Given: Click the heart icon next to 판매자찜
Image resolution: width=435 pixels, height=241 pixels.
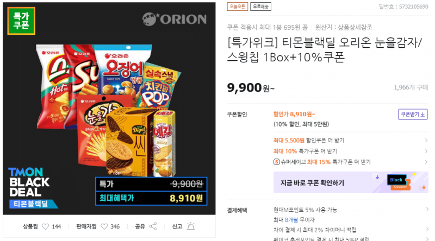Looking at the screenshot, I should pyautogui.click(x=104, y=226).
